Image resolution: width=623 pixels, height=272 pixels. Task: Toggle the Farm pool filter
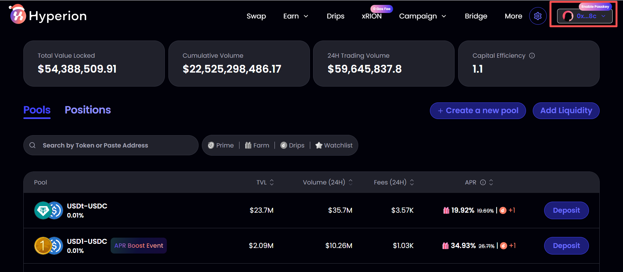(257, 145)
